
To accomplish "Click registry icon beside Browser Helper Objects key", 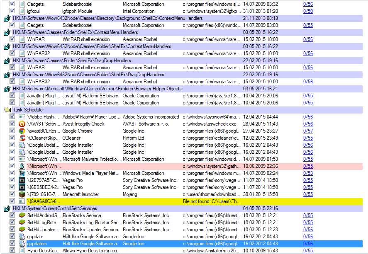I will [7, 89].
